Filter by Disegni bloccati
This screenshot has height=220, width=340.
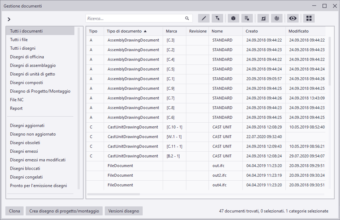coord(40,168)
